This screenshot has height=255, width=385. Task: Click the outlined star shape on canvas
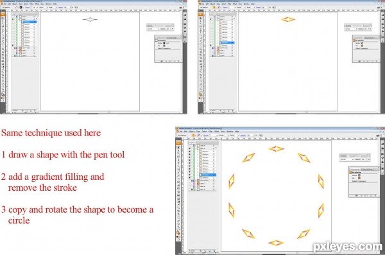[x=90, y=19]
